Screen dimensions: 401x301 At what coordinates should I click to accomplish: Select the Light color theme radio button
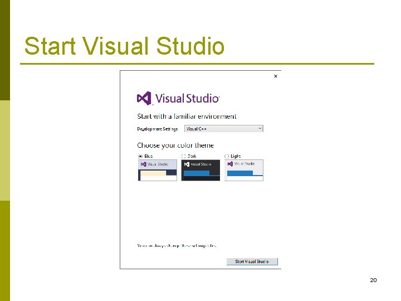(227, 156)
